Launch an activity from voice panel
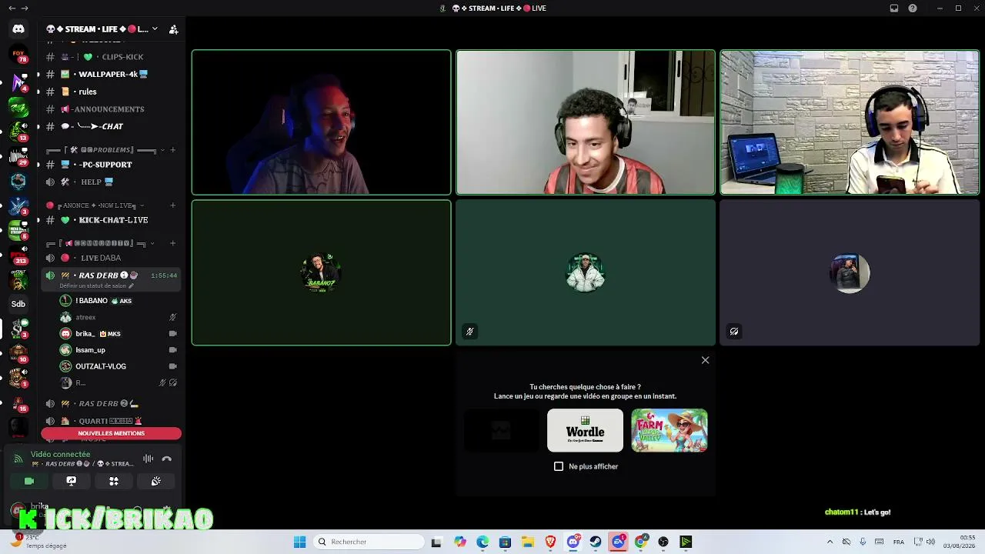The image size is (985, 554). tap(114, 481)
